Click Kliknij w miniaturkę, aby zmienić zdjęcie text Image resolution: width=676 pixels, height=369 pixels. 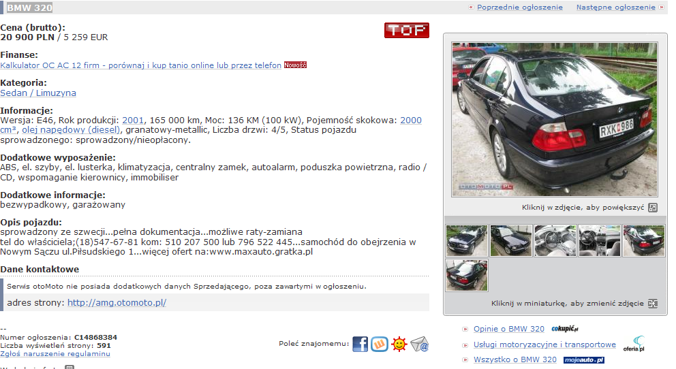pyautogui.click(x=568, y=304)
